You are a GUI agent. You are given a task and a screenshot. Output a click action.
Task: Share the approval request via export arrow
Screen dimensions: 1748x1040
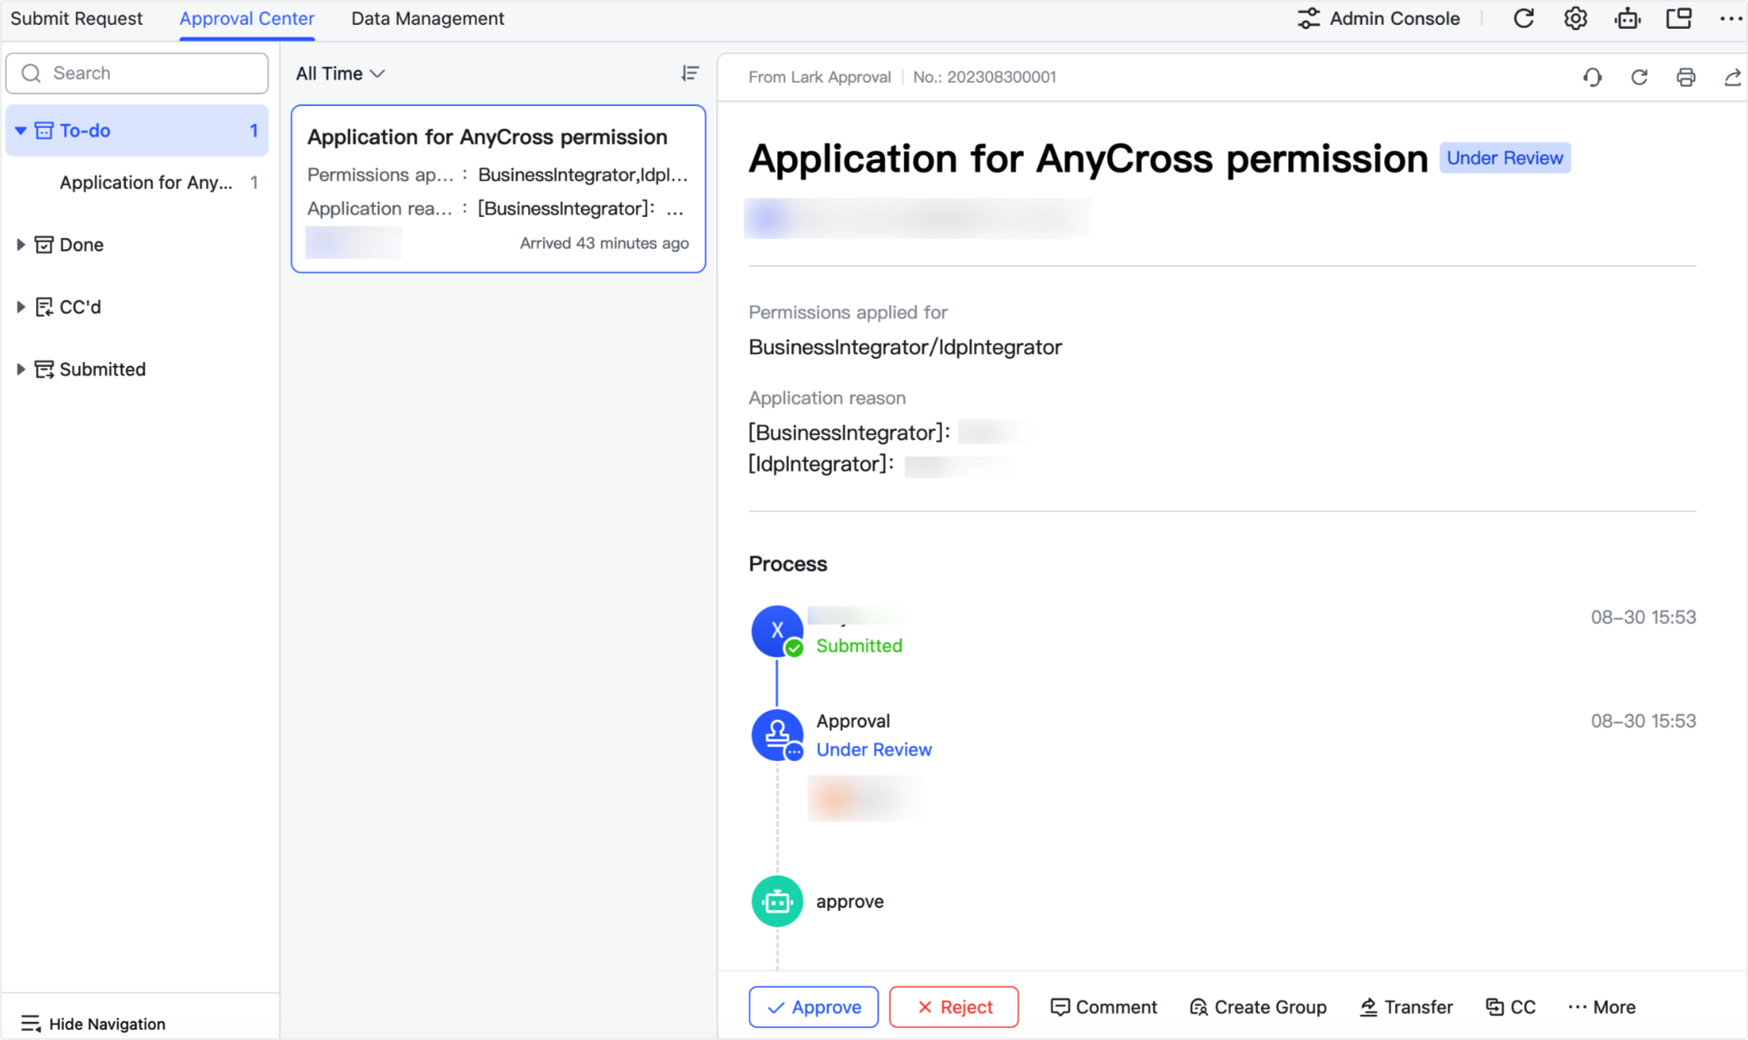1732,77
